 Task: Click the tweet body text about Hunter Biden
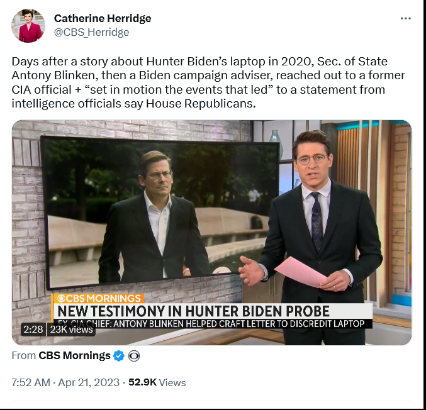pos(208,82)
